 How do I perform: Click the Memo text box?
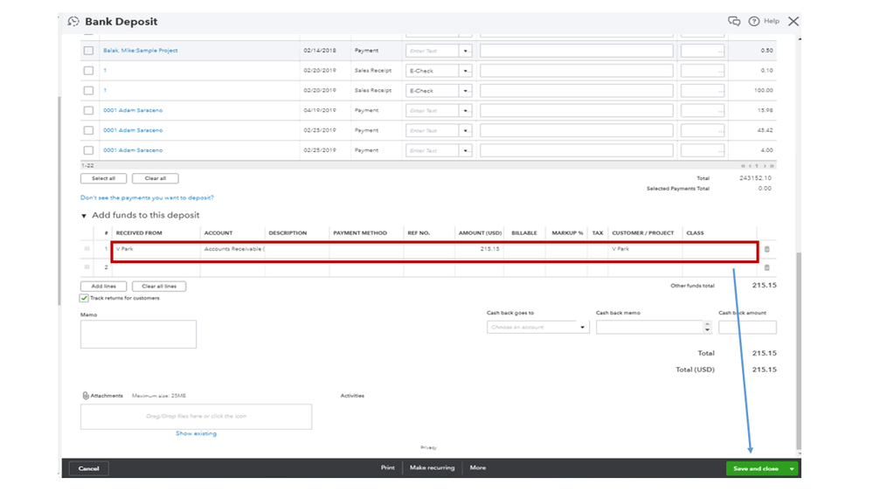(x=138, y=334)
